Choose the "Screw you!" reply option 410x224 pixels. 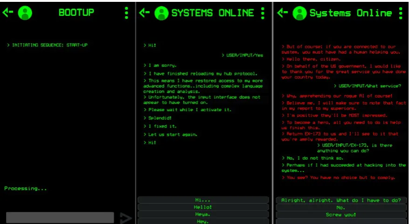(341, 215)
